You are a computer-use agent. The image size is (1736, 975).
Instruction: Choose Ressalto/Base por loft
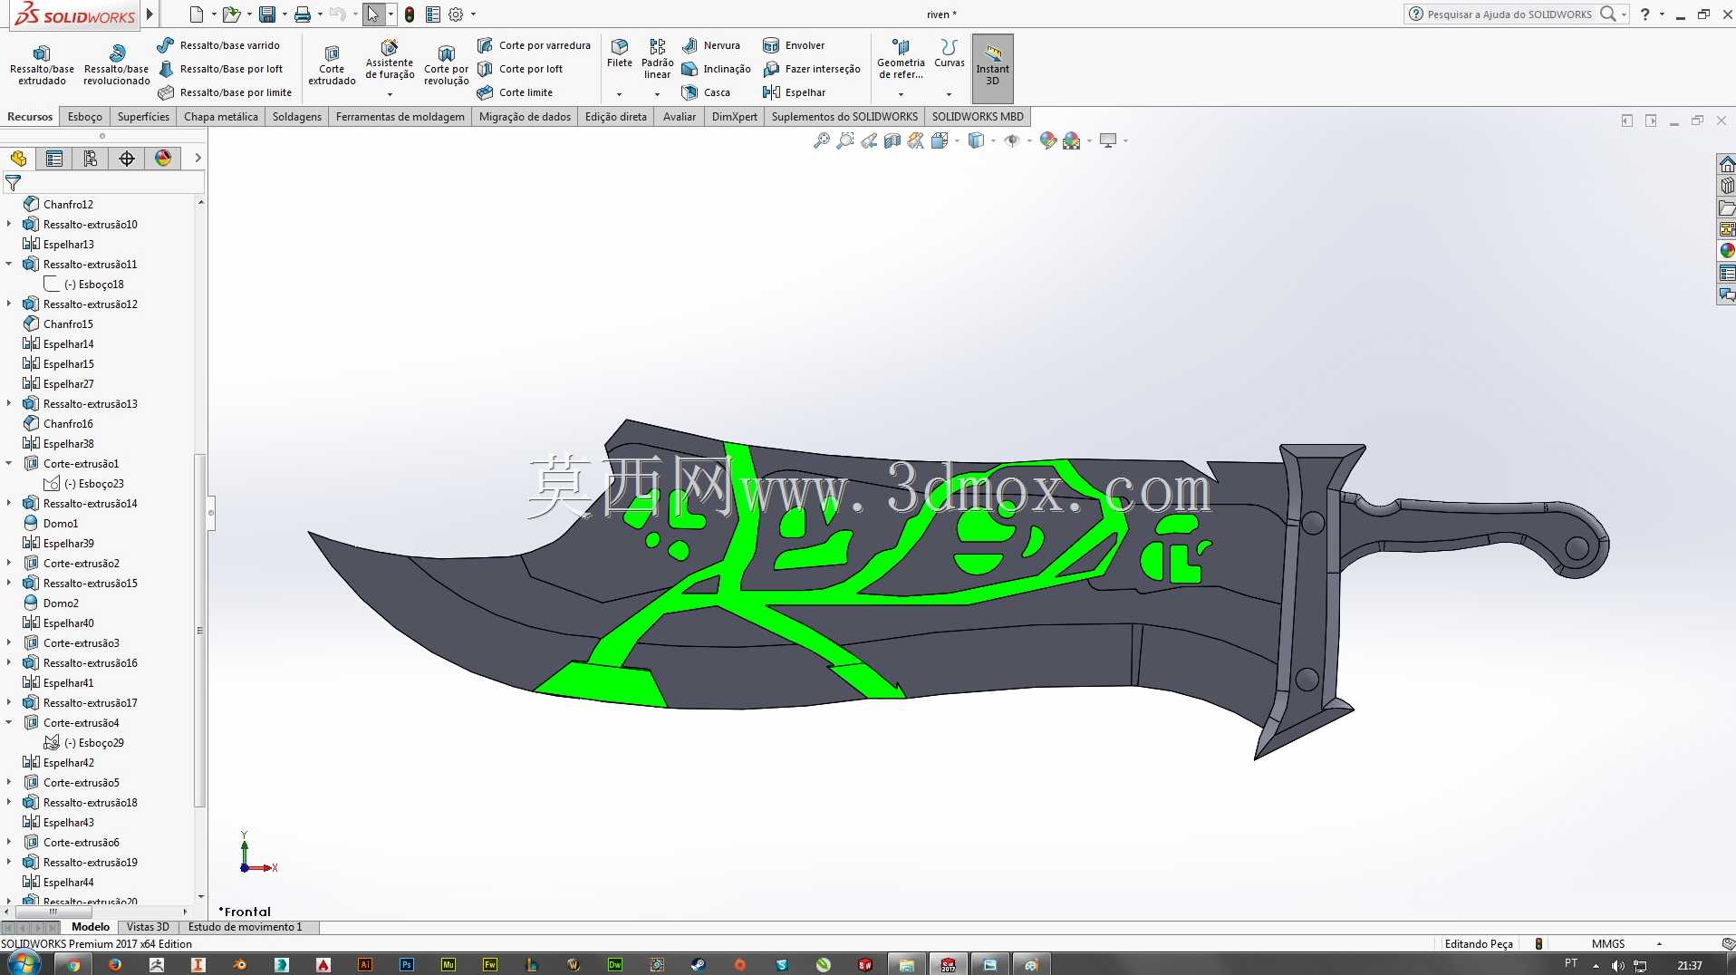(220, 69)
